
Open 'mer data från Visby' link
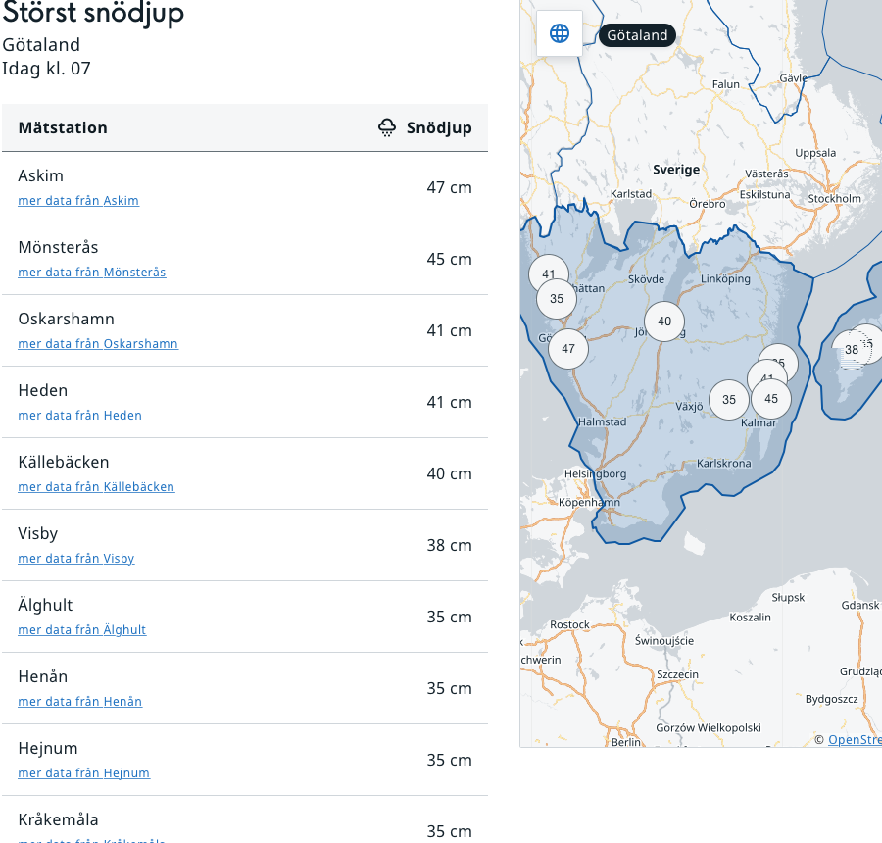point(76,559)
